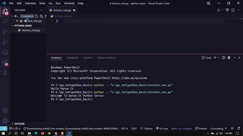Click lecture_one.py in the breadcrumb

[63, 16]
